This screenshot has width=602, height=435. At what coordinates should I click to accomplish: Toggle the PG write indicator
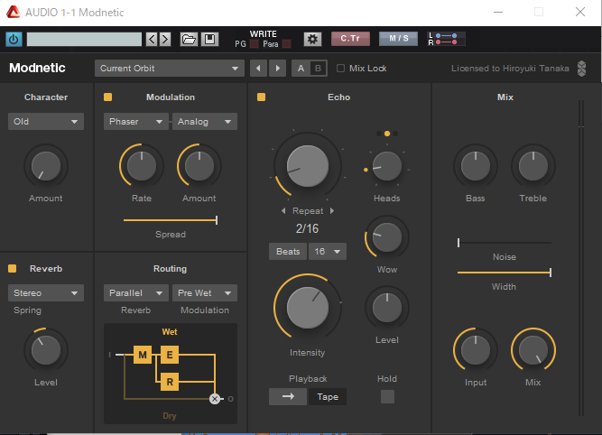(x=255, y=44)
